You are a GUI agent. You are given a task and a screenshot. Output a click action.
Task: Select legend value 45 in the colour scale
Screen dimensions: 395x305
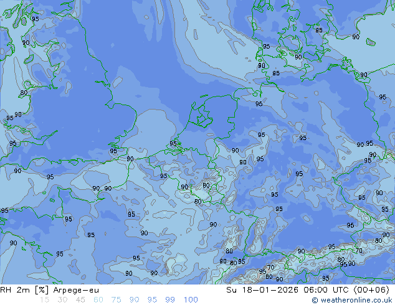pos(80,300)
